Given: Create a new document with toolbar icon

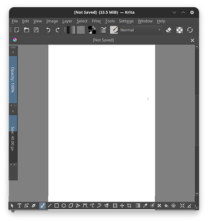Looking at the screenshot, I should tap(17, 30).
